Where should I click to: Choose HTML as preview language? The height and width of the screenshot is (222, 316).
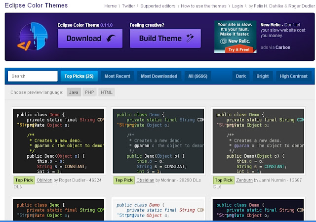[x=107, y=92]
